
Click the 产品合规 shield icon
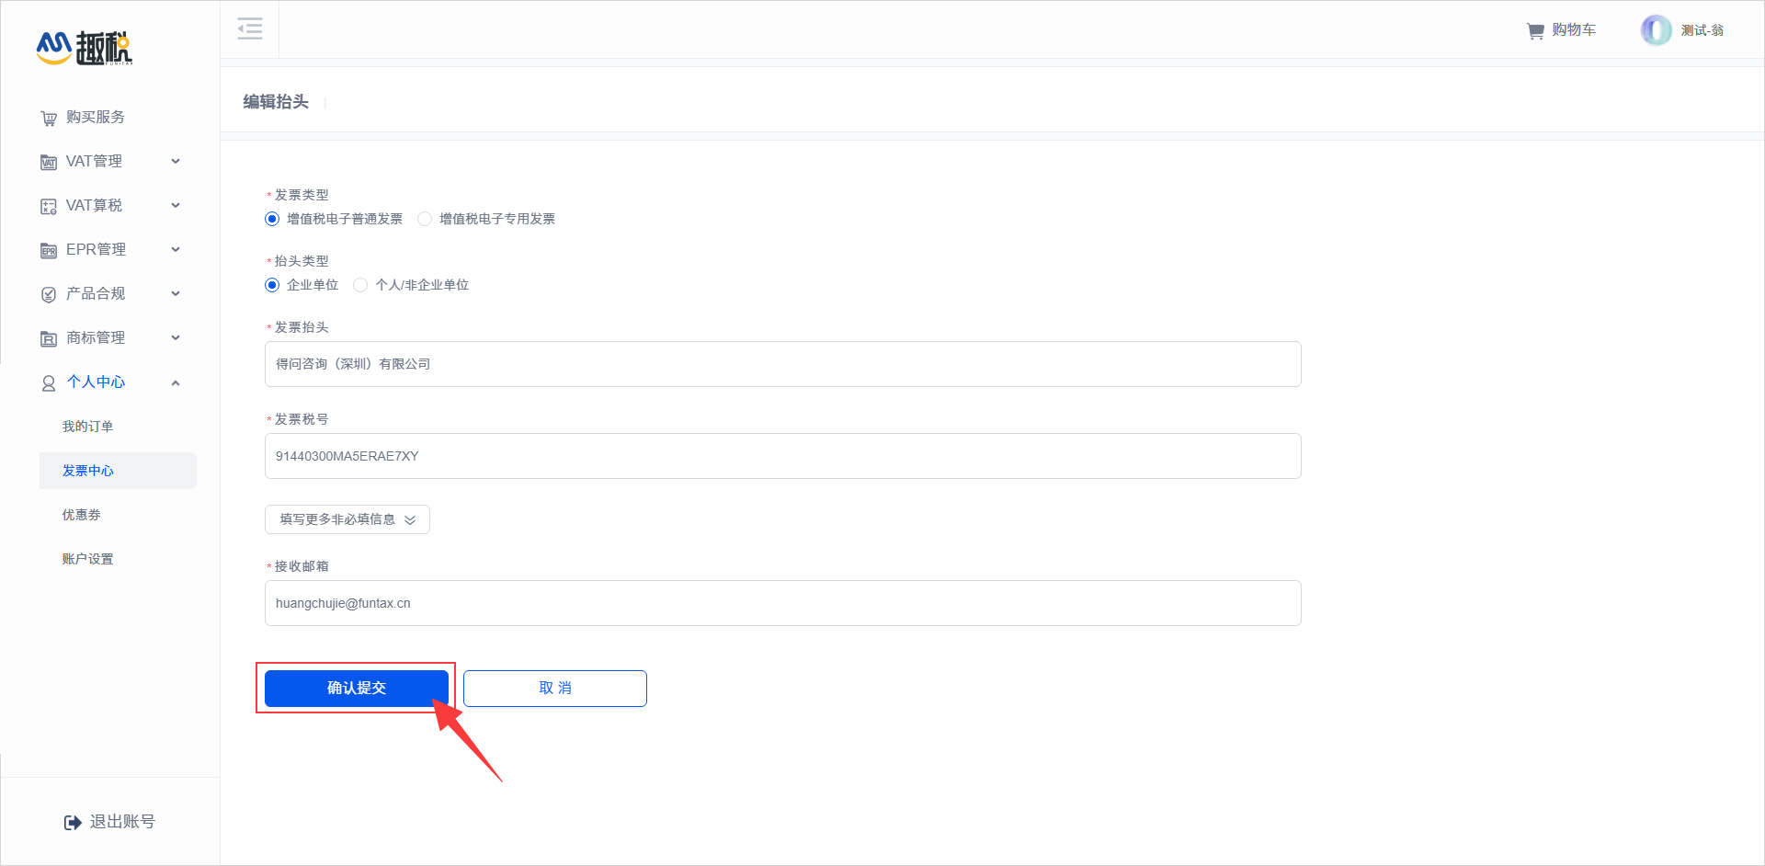point(49,295)
